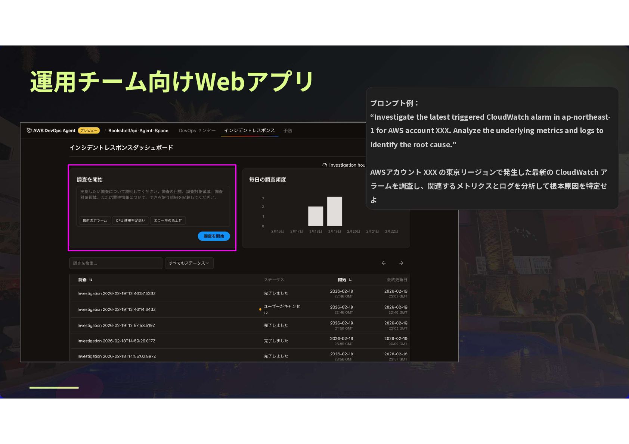The width and height of the screenshot is (629, 444).
Task: Select the インシデントレスポンス tab
Action: point(250,130)
